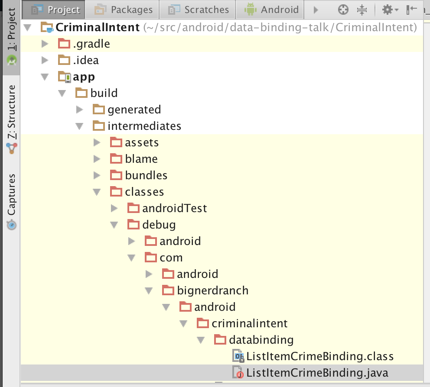Toggle the 1: Project tool window

pos(12,37)
